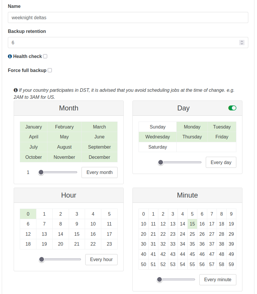The width and height of the screenshot is (257, 294).
Task: Click the Day slider handle
Action: pyautogui.click(x=161, y=162)
